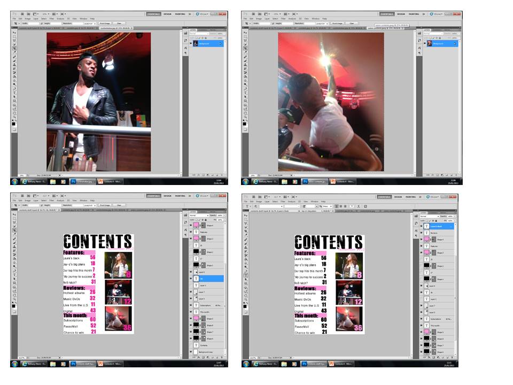Click new layer icon in bottom-right Layers panel
Viewport: 513px width, 385px height.
pos(448,357)
